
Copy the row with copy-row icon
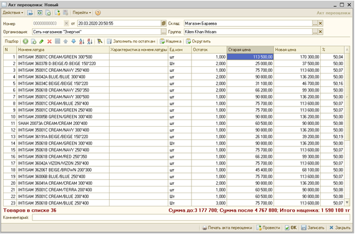34,41
